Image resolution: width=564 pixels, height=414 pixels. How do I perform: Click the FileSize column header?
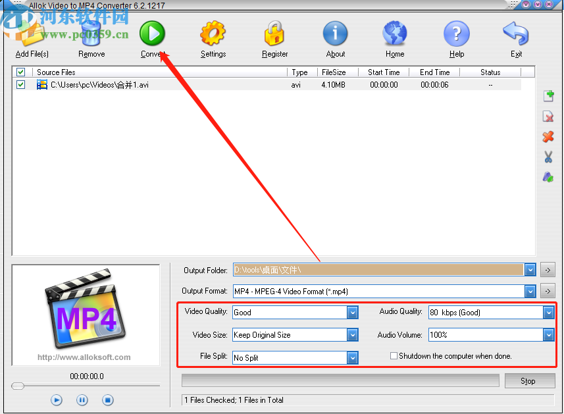pyautogui.click(x=338, y=72)
